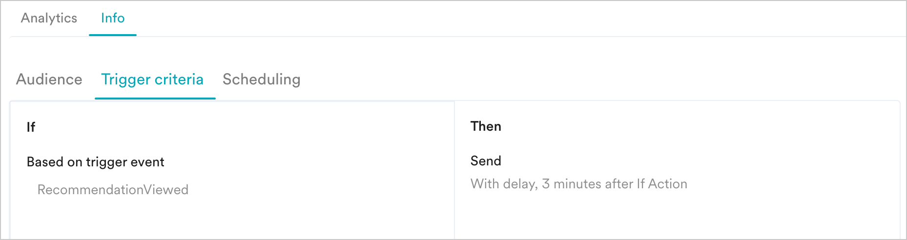Click the "Send" label
This screenshot has height=240, width=907.
(486, 161)
